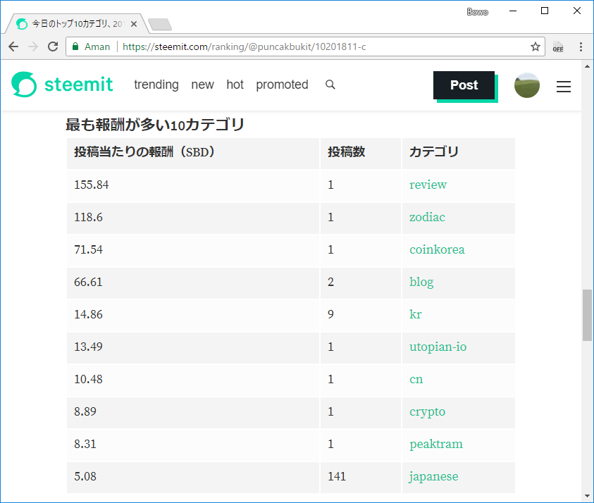
Task: Click the vertical scrollbar thumb
Action: (587, 314)
